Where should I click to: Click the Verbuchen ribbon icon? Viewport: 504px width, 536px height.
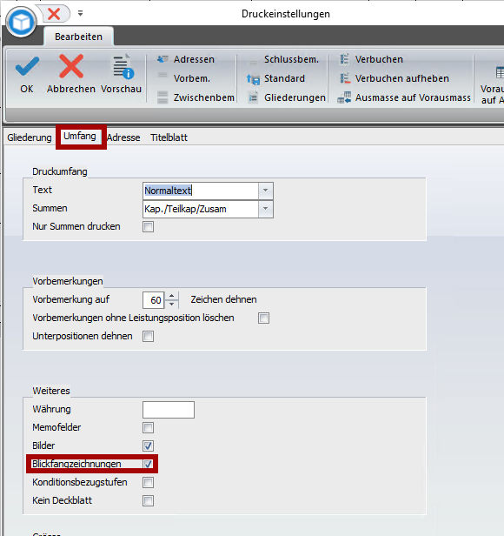pos(344,59)
